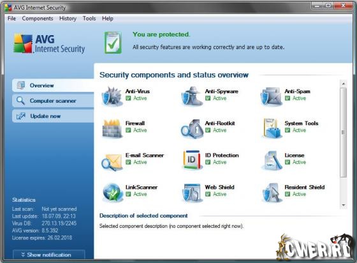Open the Tools menu
The width and height of the screenshot is (357, 263).
coord(89,19)
